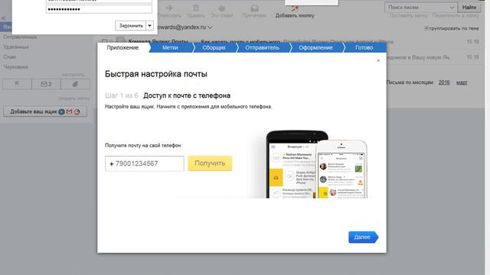Close the quick setup dialog
The image size is (490, 275).
[378, 60]
